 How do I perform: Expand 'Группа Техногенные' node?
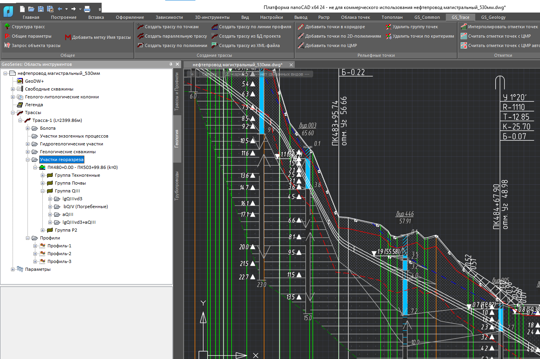click(42, 175)
